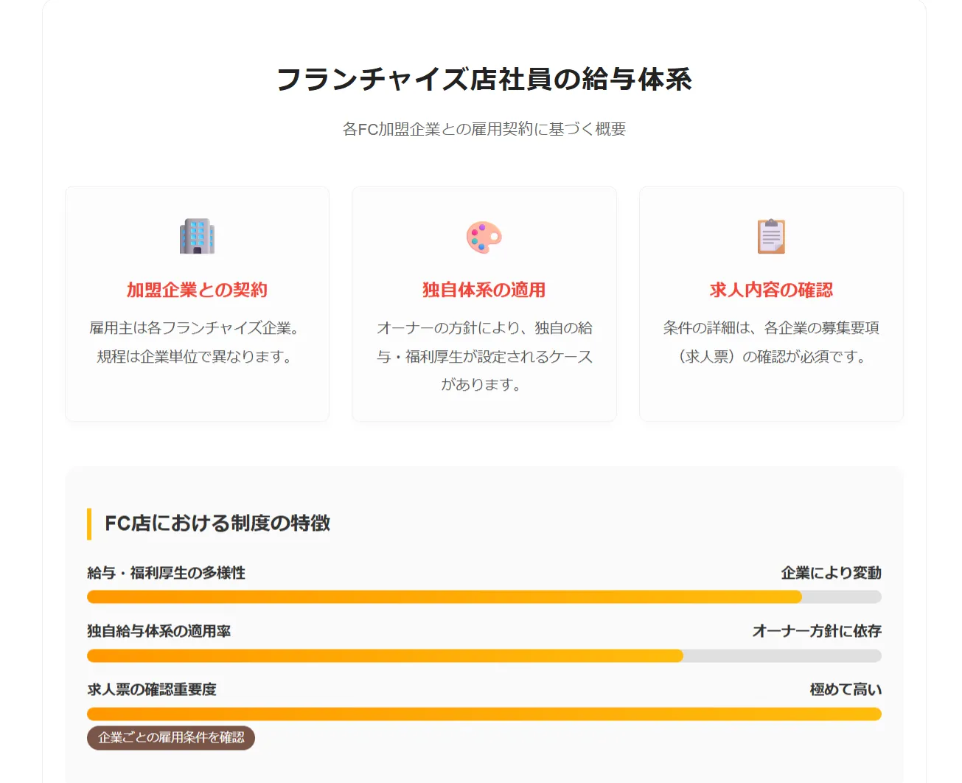Click the 企業により変動 value text
Image resolution: width=962 pixels, height=783 pixels.
click(x=832, y=573)
